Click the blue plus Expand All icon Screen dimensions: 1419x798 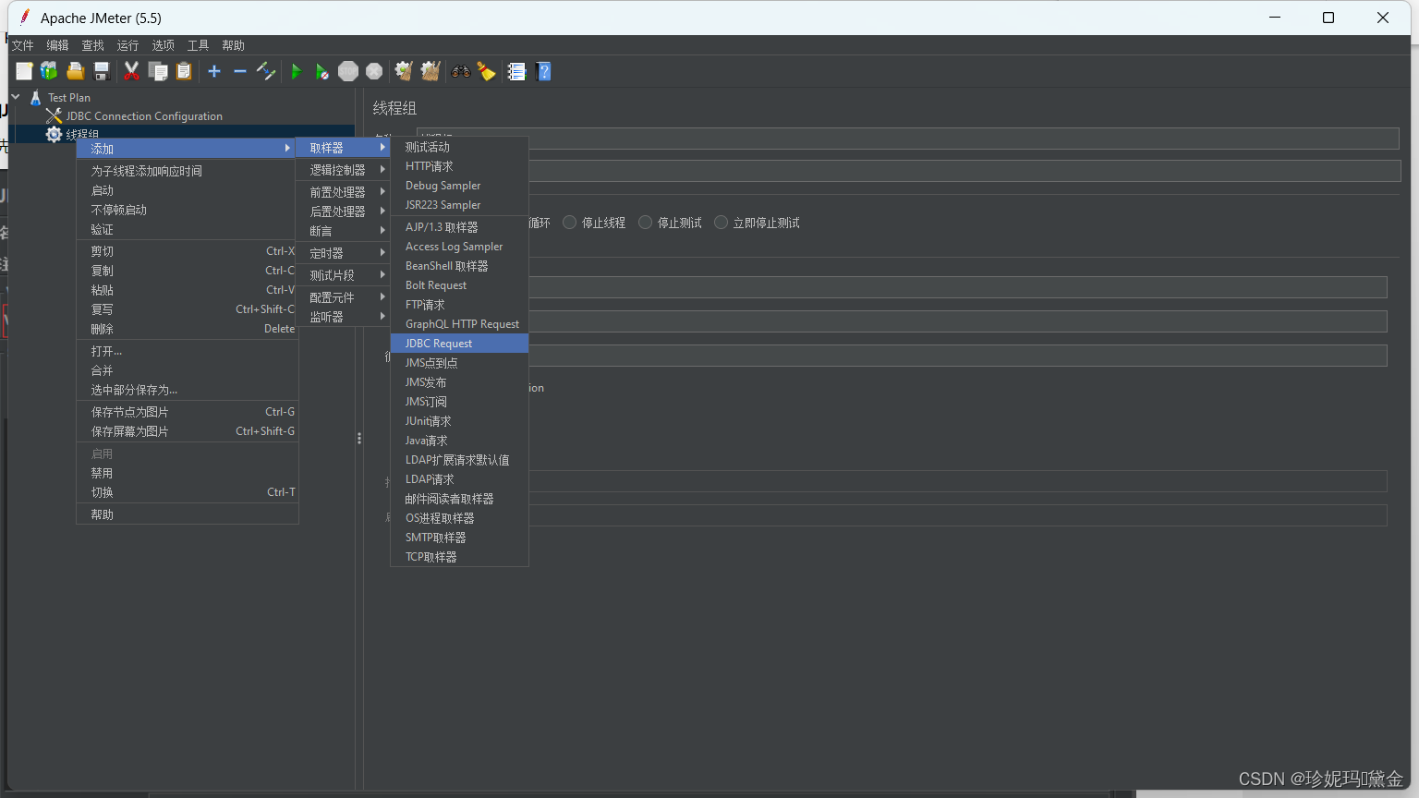tap(214, 71)
